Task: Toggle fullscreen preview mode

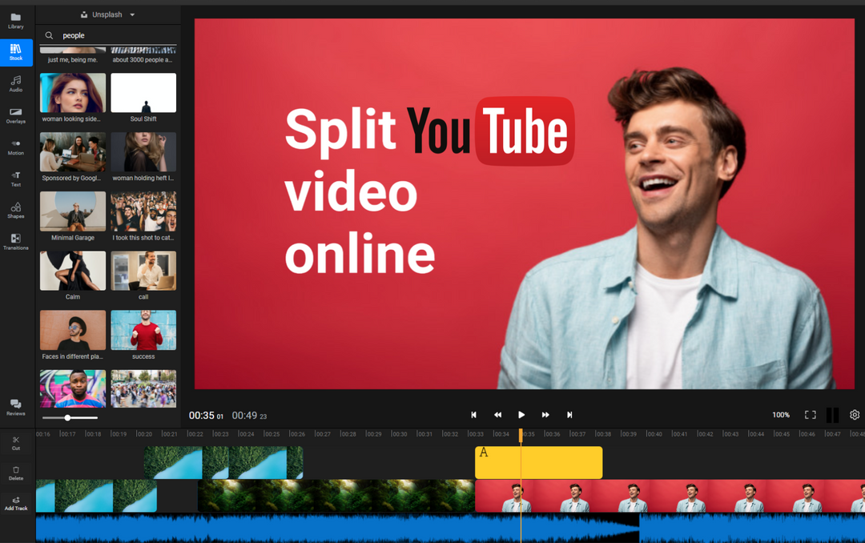Action: pyautogui.click(x=810, y=415)
